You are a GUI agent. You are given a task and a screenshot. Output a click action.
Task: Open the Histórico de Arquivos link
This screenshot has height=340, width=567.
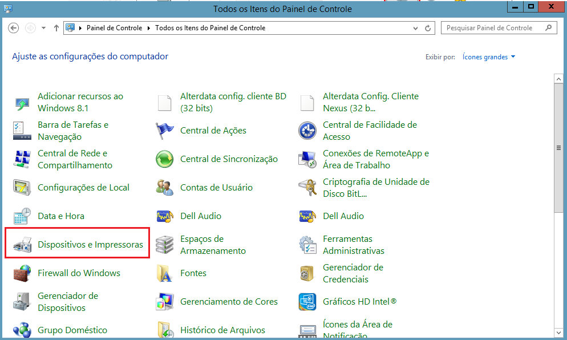tap(222, 330)
